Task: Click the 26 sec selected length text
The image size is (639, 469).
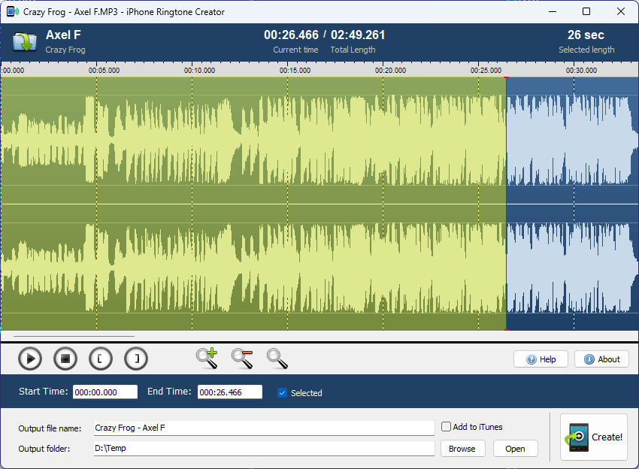Action: pyautogui.click(x=586, y=35)
